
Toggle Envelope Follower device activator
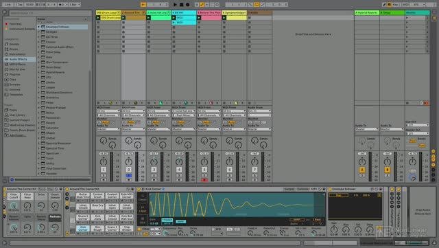click(330, 189)
